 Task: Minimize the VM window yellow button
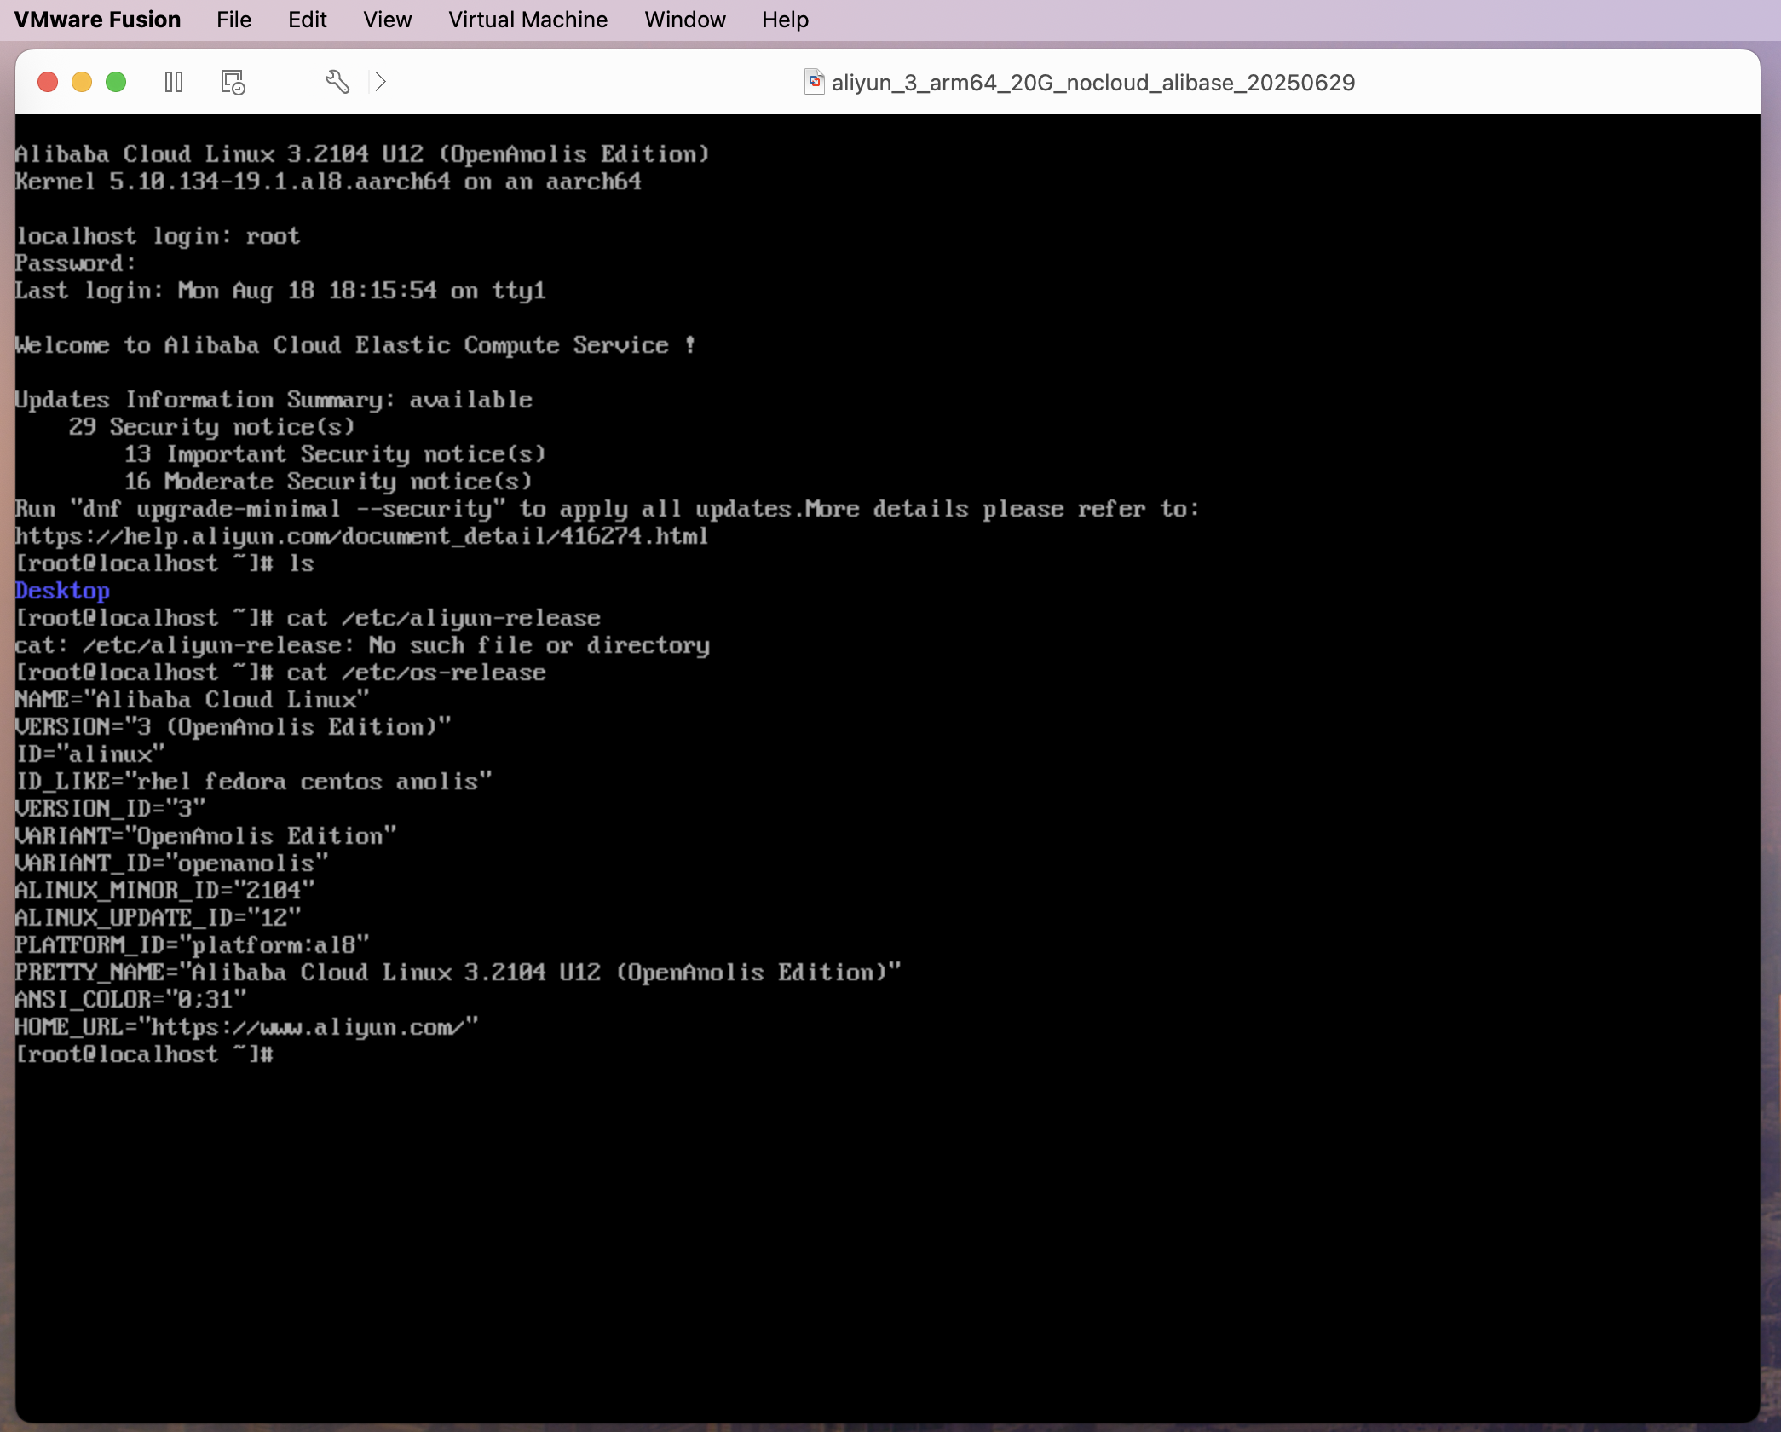click(x=82, y=82)
